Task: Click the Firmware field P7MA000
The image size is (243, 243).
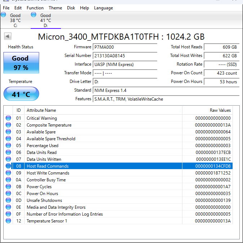Action: (x=125, y=47)
